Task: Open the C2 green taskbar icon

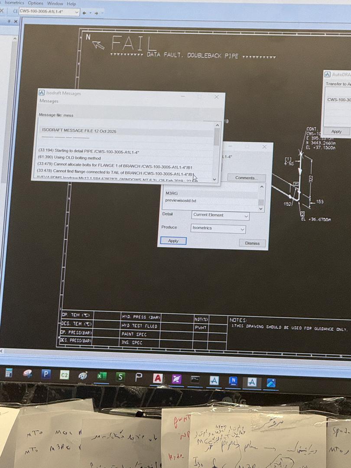Action: pos(64,375)
